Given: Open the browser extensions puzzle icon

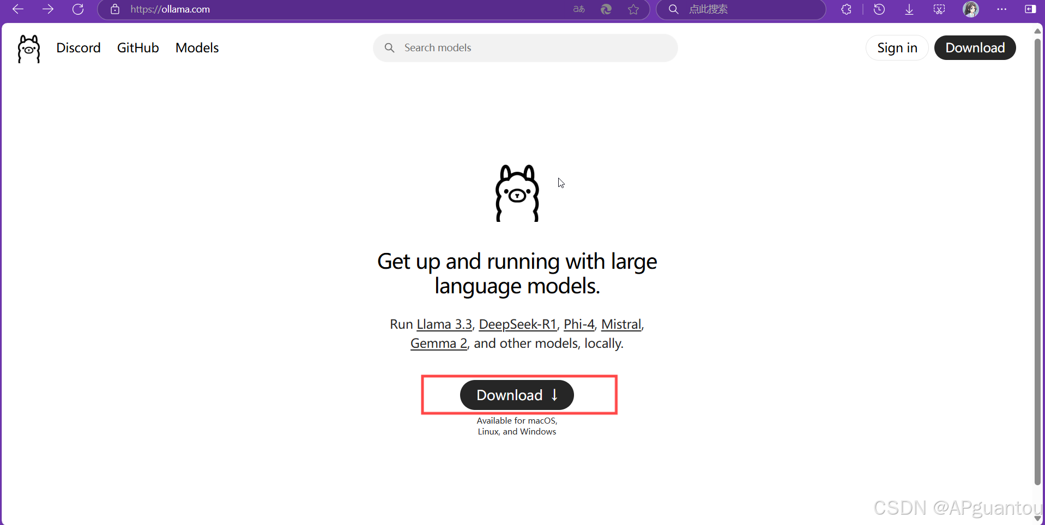Looking at the screenshot, I should 847,9.
